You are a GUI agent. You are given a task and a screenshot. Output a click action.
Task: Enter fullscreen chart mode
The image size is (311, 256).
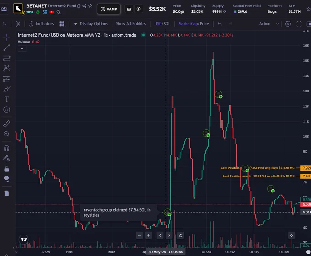(299, 24)
